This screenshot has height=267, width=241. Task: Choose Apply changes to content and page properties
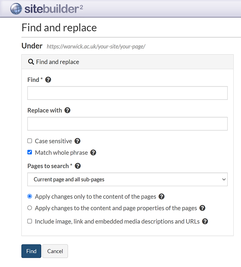[x=30, y=208]
